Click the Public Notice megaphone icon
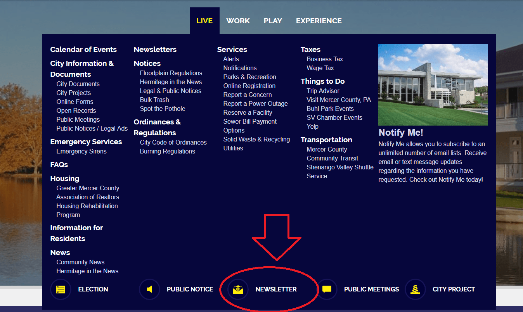This screenshot has width=523, height=312. pyautogui.click(x=149, y=290)
